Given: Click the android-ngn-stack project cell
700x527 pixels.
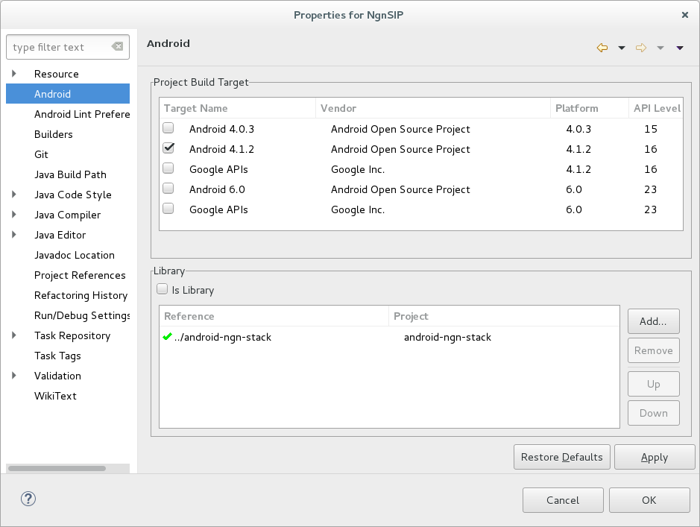Looking at the screenshot, I should [x=447, y=337].
